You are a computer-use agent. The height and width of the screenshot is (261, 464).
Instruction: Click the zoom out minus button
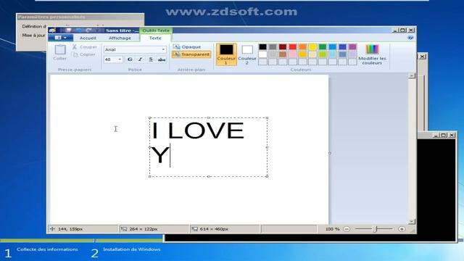pyautogui.click(x=347, y=229)
